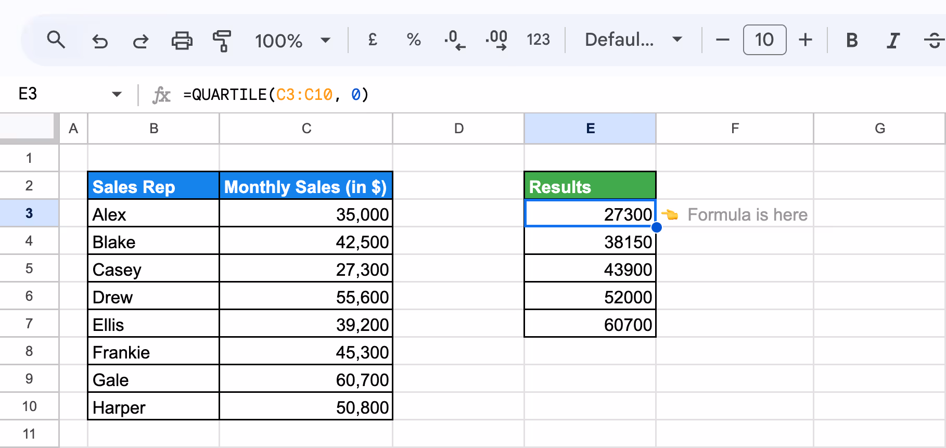Select the result cell showing 43900
This screenshot has height=448, width=946.
[590, 268]
